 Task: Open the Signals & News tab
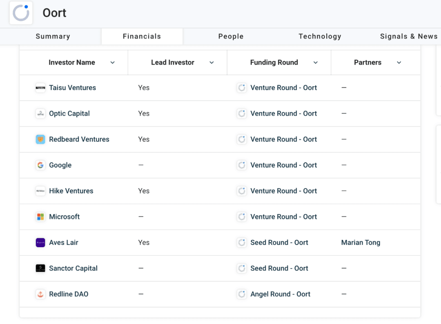click(x=409, y=36)
